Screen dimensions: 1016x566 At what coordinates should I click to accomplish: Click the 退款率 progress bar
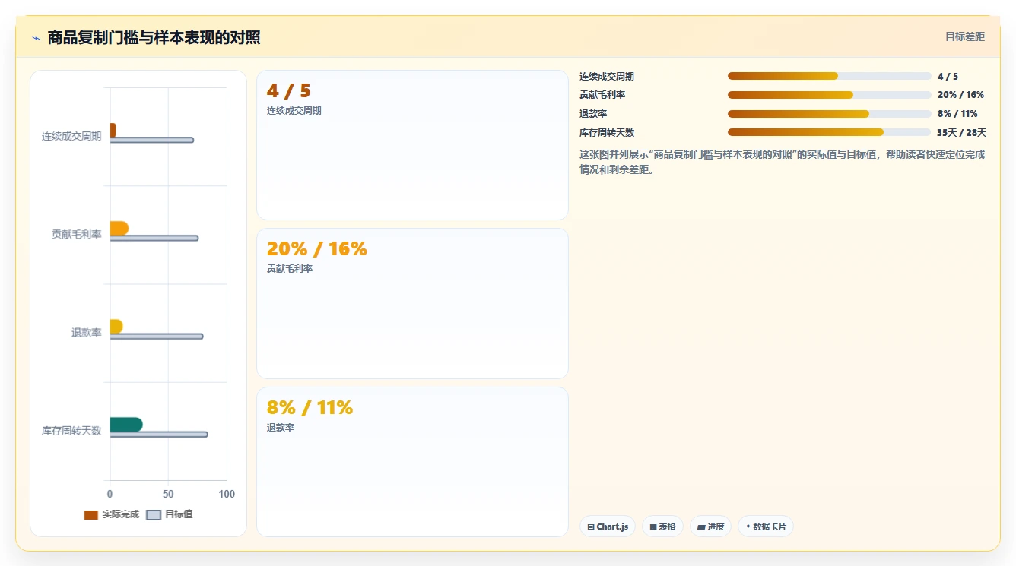[829, 114]
